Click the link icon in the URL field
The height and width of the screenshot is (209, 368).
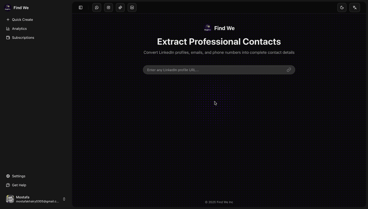point(289,70)
